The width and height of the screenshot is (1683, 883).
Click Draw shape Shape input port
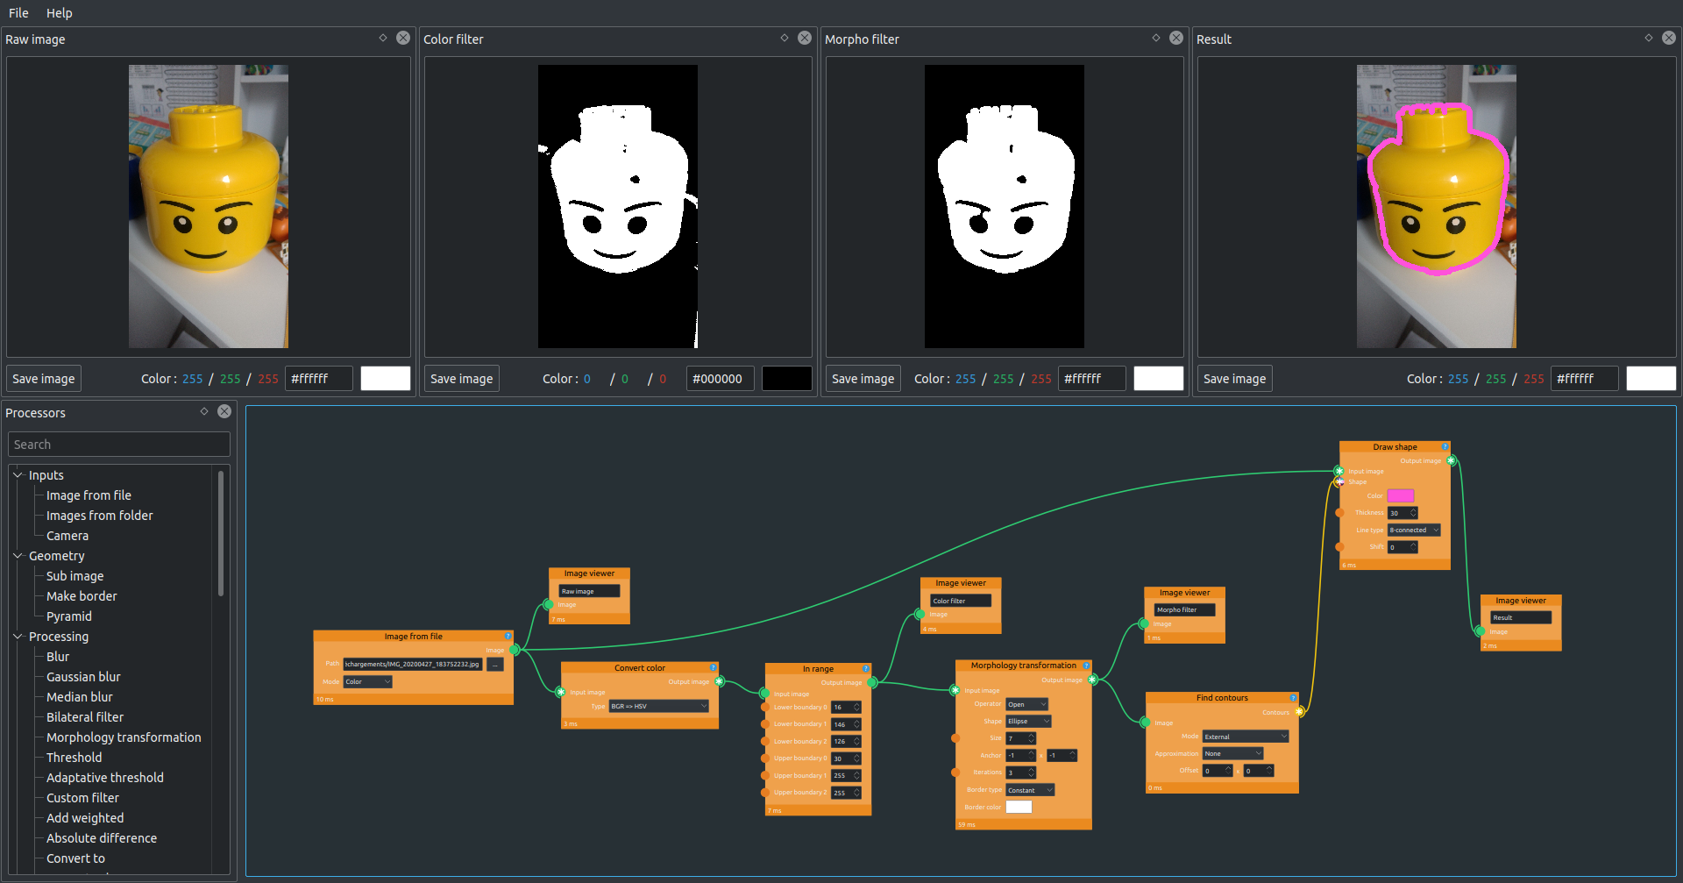coord(1339,481)
